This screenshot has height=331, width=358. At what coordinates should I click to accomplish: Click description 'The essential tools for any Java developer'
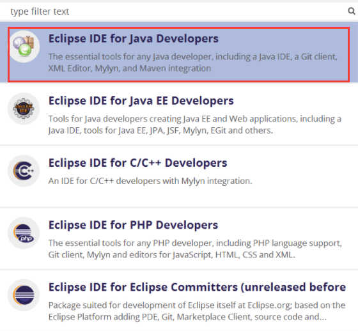coord(192,63)
